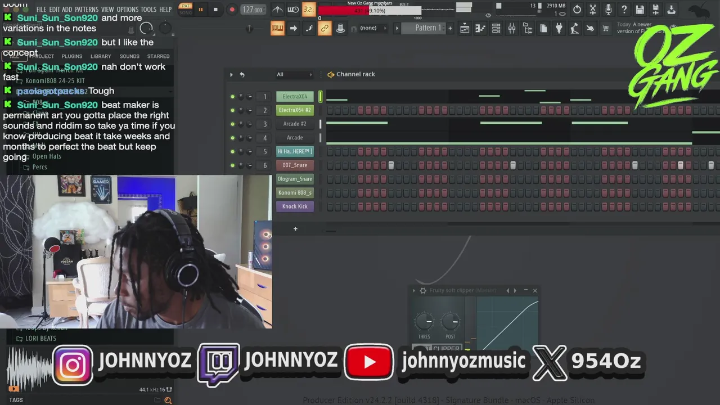
Task: Switch to PLUGINS browser tab
Action: click(72, 56)
